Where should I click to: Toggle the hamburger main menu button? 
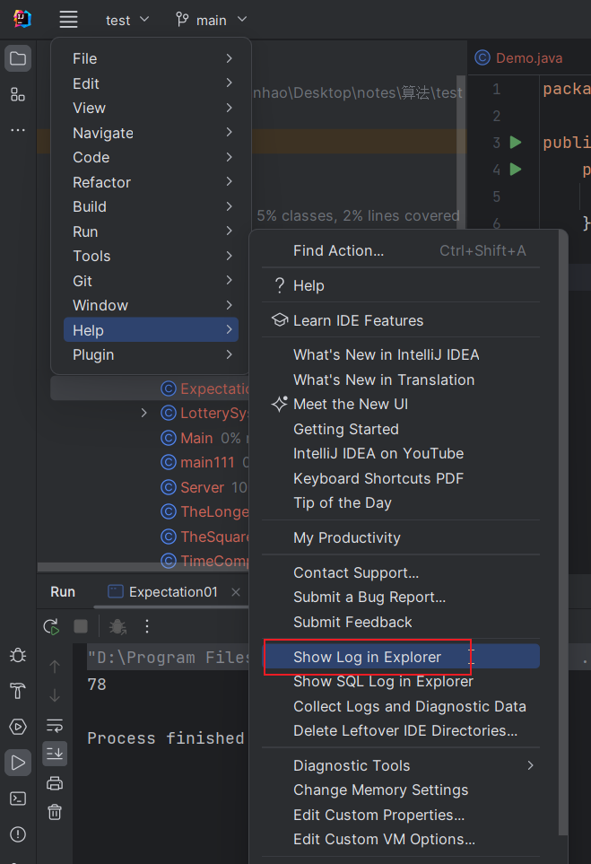tap(68, 19)
